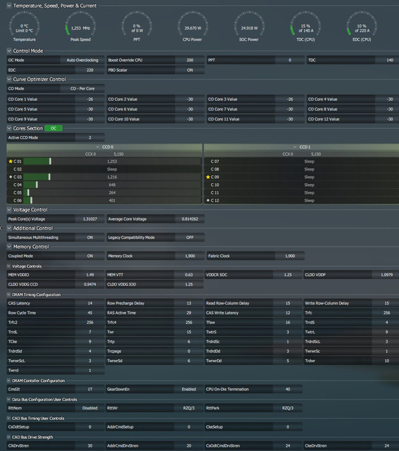
Task: Open RttNom Disabled selector
Action: tap(90, 408)
